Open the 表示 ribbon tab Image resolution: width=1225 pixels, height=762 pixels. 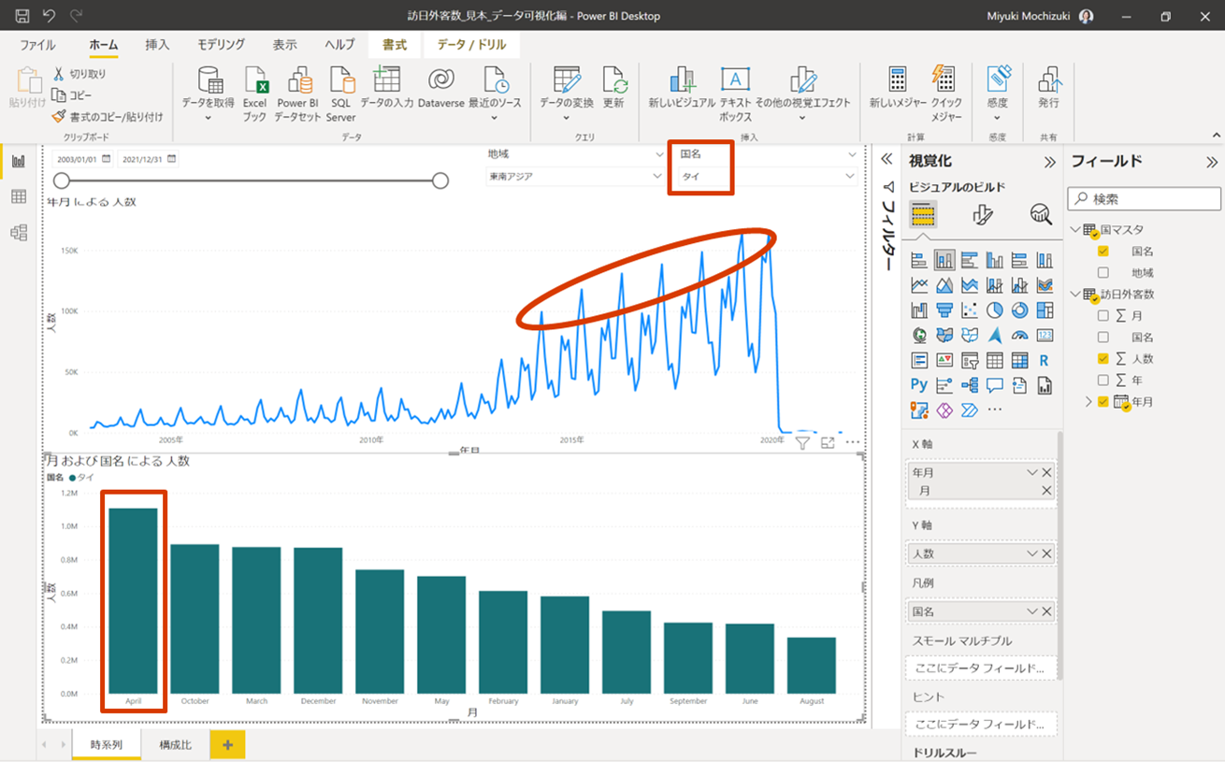pos(285,44)
